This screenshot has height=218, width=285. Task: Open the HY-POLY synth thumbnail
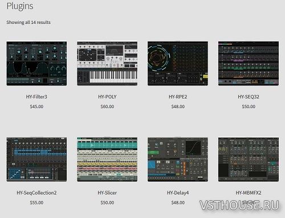click(x=107, y=64)
